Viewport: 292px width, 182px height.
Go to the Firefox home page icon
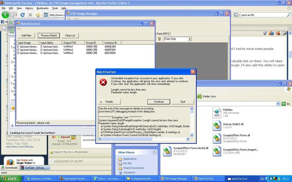pyautogui.click(x=38, y=15)
